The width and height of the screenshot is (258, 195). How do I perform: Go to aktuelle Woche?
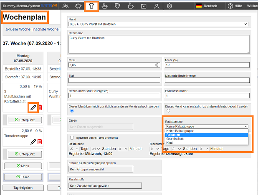pyautogui.click(x=18, y=30)
